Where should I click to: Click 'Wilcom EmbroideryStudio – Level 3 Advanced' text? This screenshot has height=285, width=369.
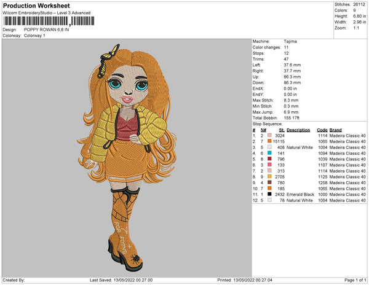47,13
